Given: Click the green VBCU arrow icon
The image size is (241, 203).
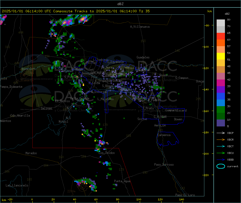Looking at the screenshot, I should click(221, 153).
